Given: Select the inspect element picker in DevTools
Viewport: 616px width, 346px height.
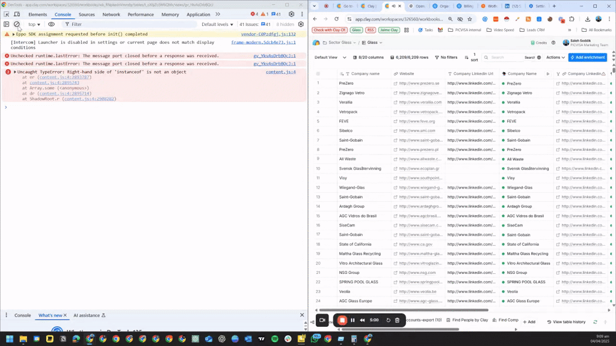Looking at the screenshot, I should click(6, 14).
